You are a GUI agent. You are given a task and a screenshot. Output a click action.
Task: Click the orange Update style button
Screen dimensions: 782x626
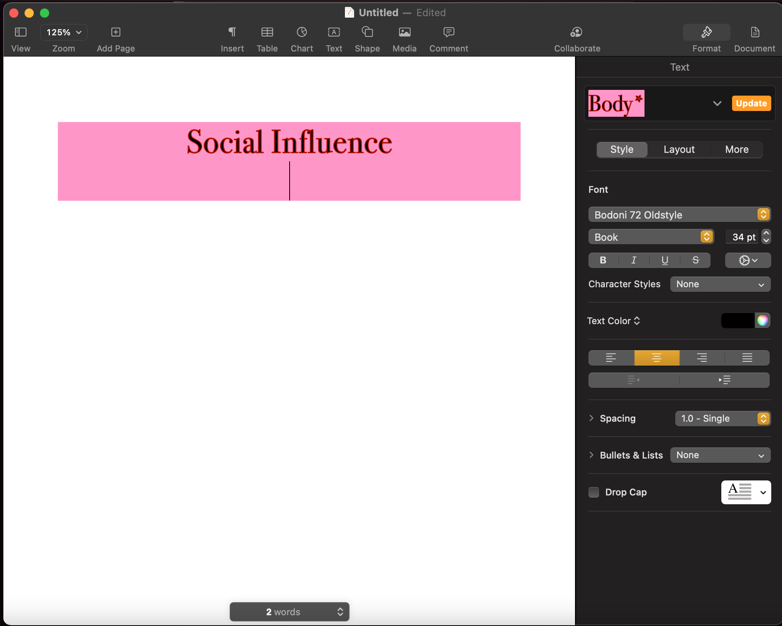tap(751, 103)
